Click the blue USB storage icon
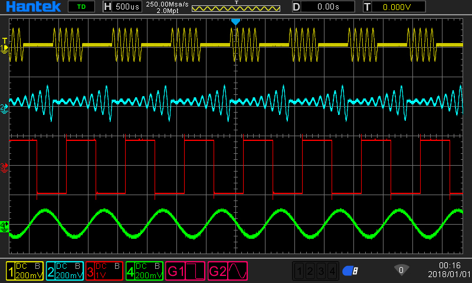The height and width of the screenshot is (283, 472). coord(350,271)
